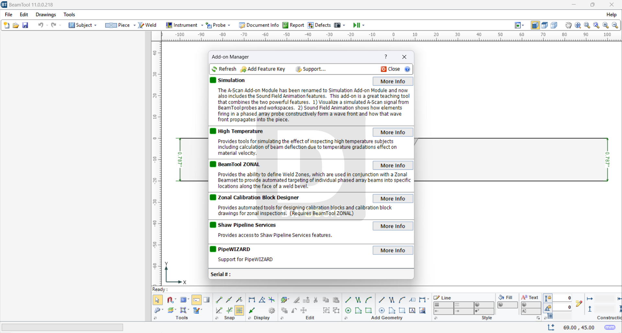Open the Document Info tool

pyautogui.click(x=259, y=25)
